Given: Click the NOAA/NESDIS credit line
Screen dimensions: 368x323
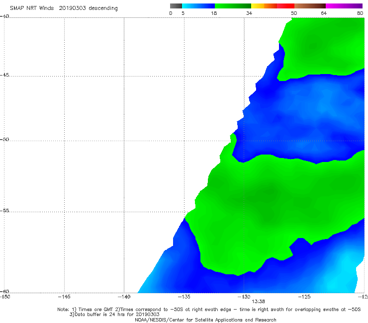Looking at the screenshot, I should click(205, 320).
